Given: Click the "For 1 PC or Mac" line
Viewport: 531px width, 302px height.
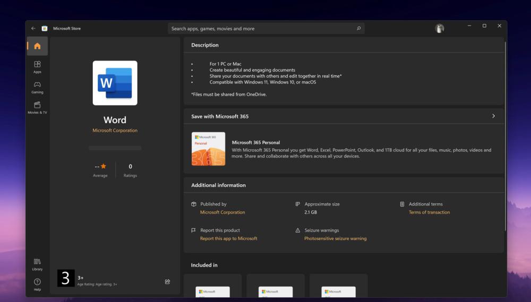Looking at the screenshot, I should (226, 64).
